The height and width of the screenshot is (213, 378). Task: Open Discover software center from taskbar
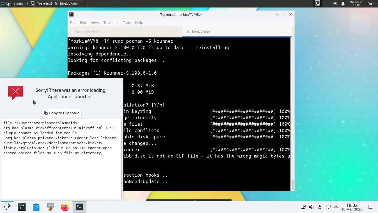(36, 207)
